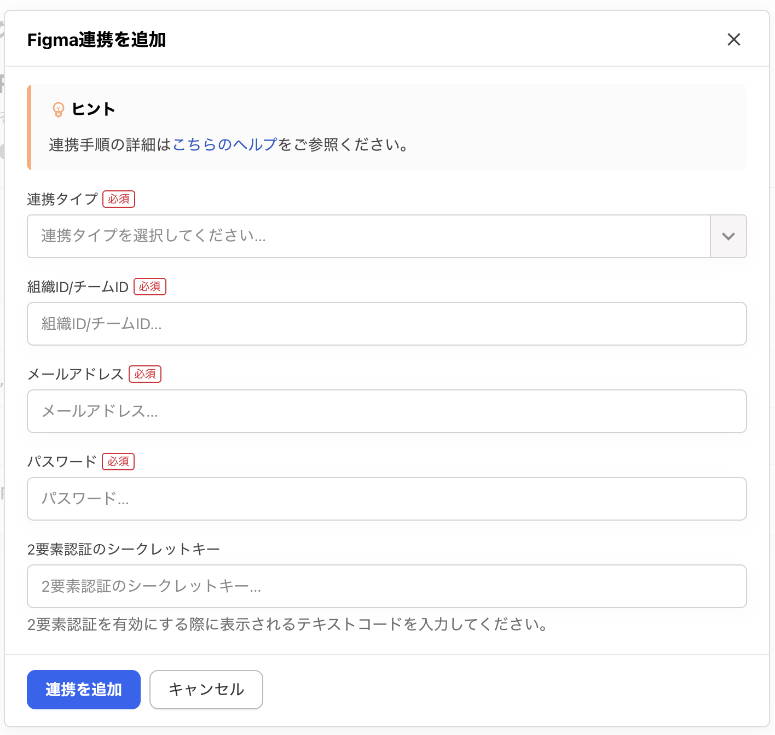Open the 連携タイプ select box placeholder
The height and width of the screenshot is (735, 775).
[x=368, y=236]
